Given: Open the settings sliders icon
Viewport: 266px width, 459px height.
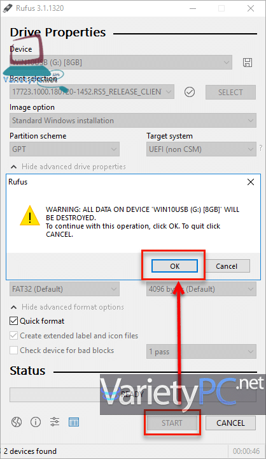Looking at the screenshot, I should point(55,422).
